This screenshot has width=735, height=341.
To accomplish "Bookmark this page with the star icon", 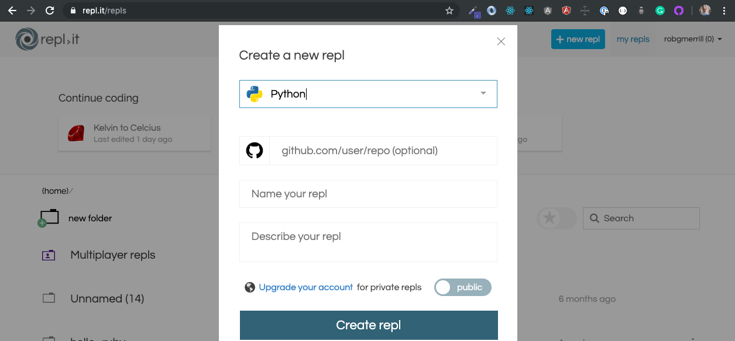I will point(449,11).
